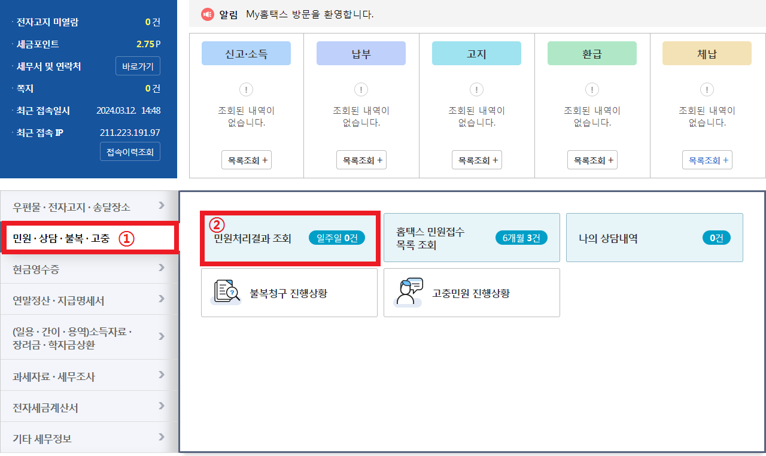Open the 민원처리결과 조회 panel
The image size is (766, 456).
[x=290, y=238]
